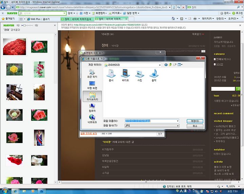Click the PC지료 toolbar button
The width and height of the screenshot is (244, 194).
114,13
